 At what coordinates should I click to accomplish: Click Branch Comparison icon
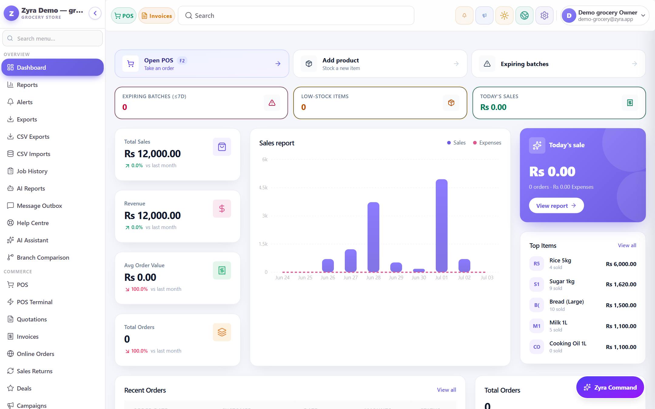click(x=10, y=257)
